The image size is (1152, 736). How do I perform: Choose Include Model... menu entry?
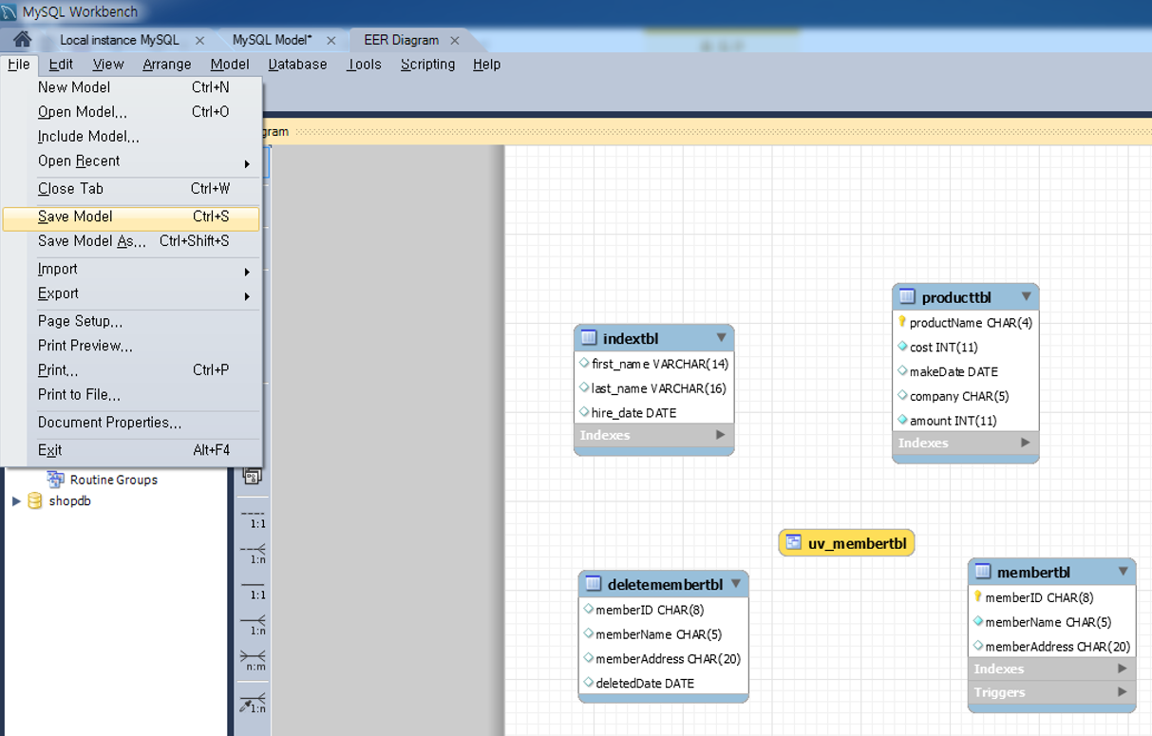(x=131, y=137)
